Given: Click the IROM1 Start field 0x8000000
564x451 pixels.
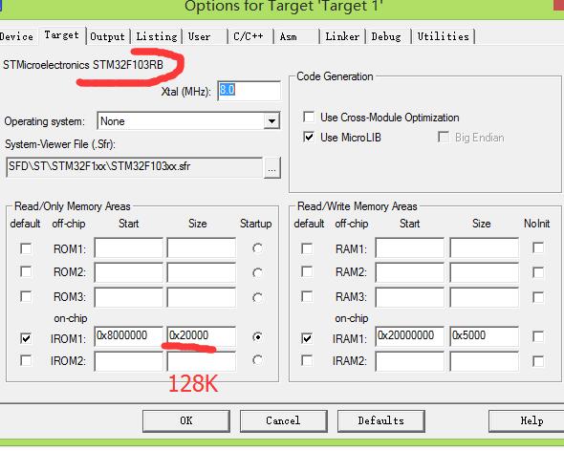Looking at the screenshot, I should point(128,336).
